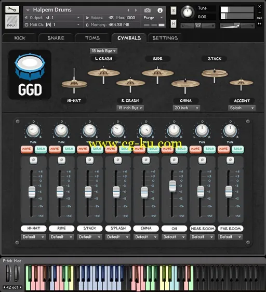Image resolution: width=266 pixels, height=292 pixels.
Task: Solo the HI-HAT channel
Action: click(x=41, y=149)
